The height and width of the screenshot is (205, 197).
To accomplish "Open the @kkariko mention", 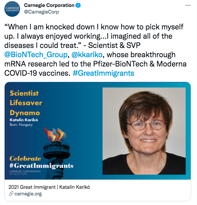I will coord(87,55).
